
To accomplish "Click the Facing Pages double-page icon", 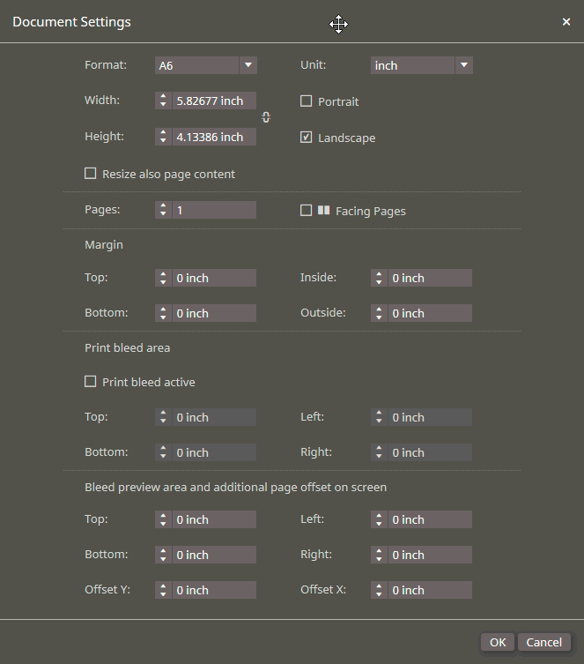I will click(x=323, y=210).
